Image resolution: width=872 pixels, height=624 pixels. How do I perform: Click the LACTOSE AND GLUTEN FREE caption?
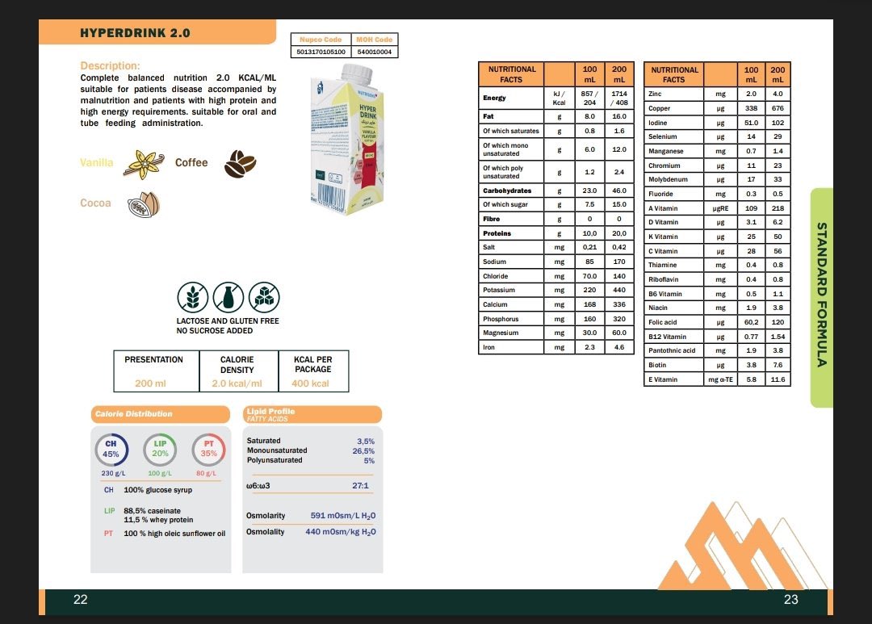[228, 321]
